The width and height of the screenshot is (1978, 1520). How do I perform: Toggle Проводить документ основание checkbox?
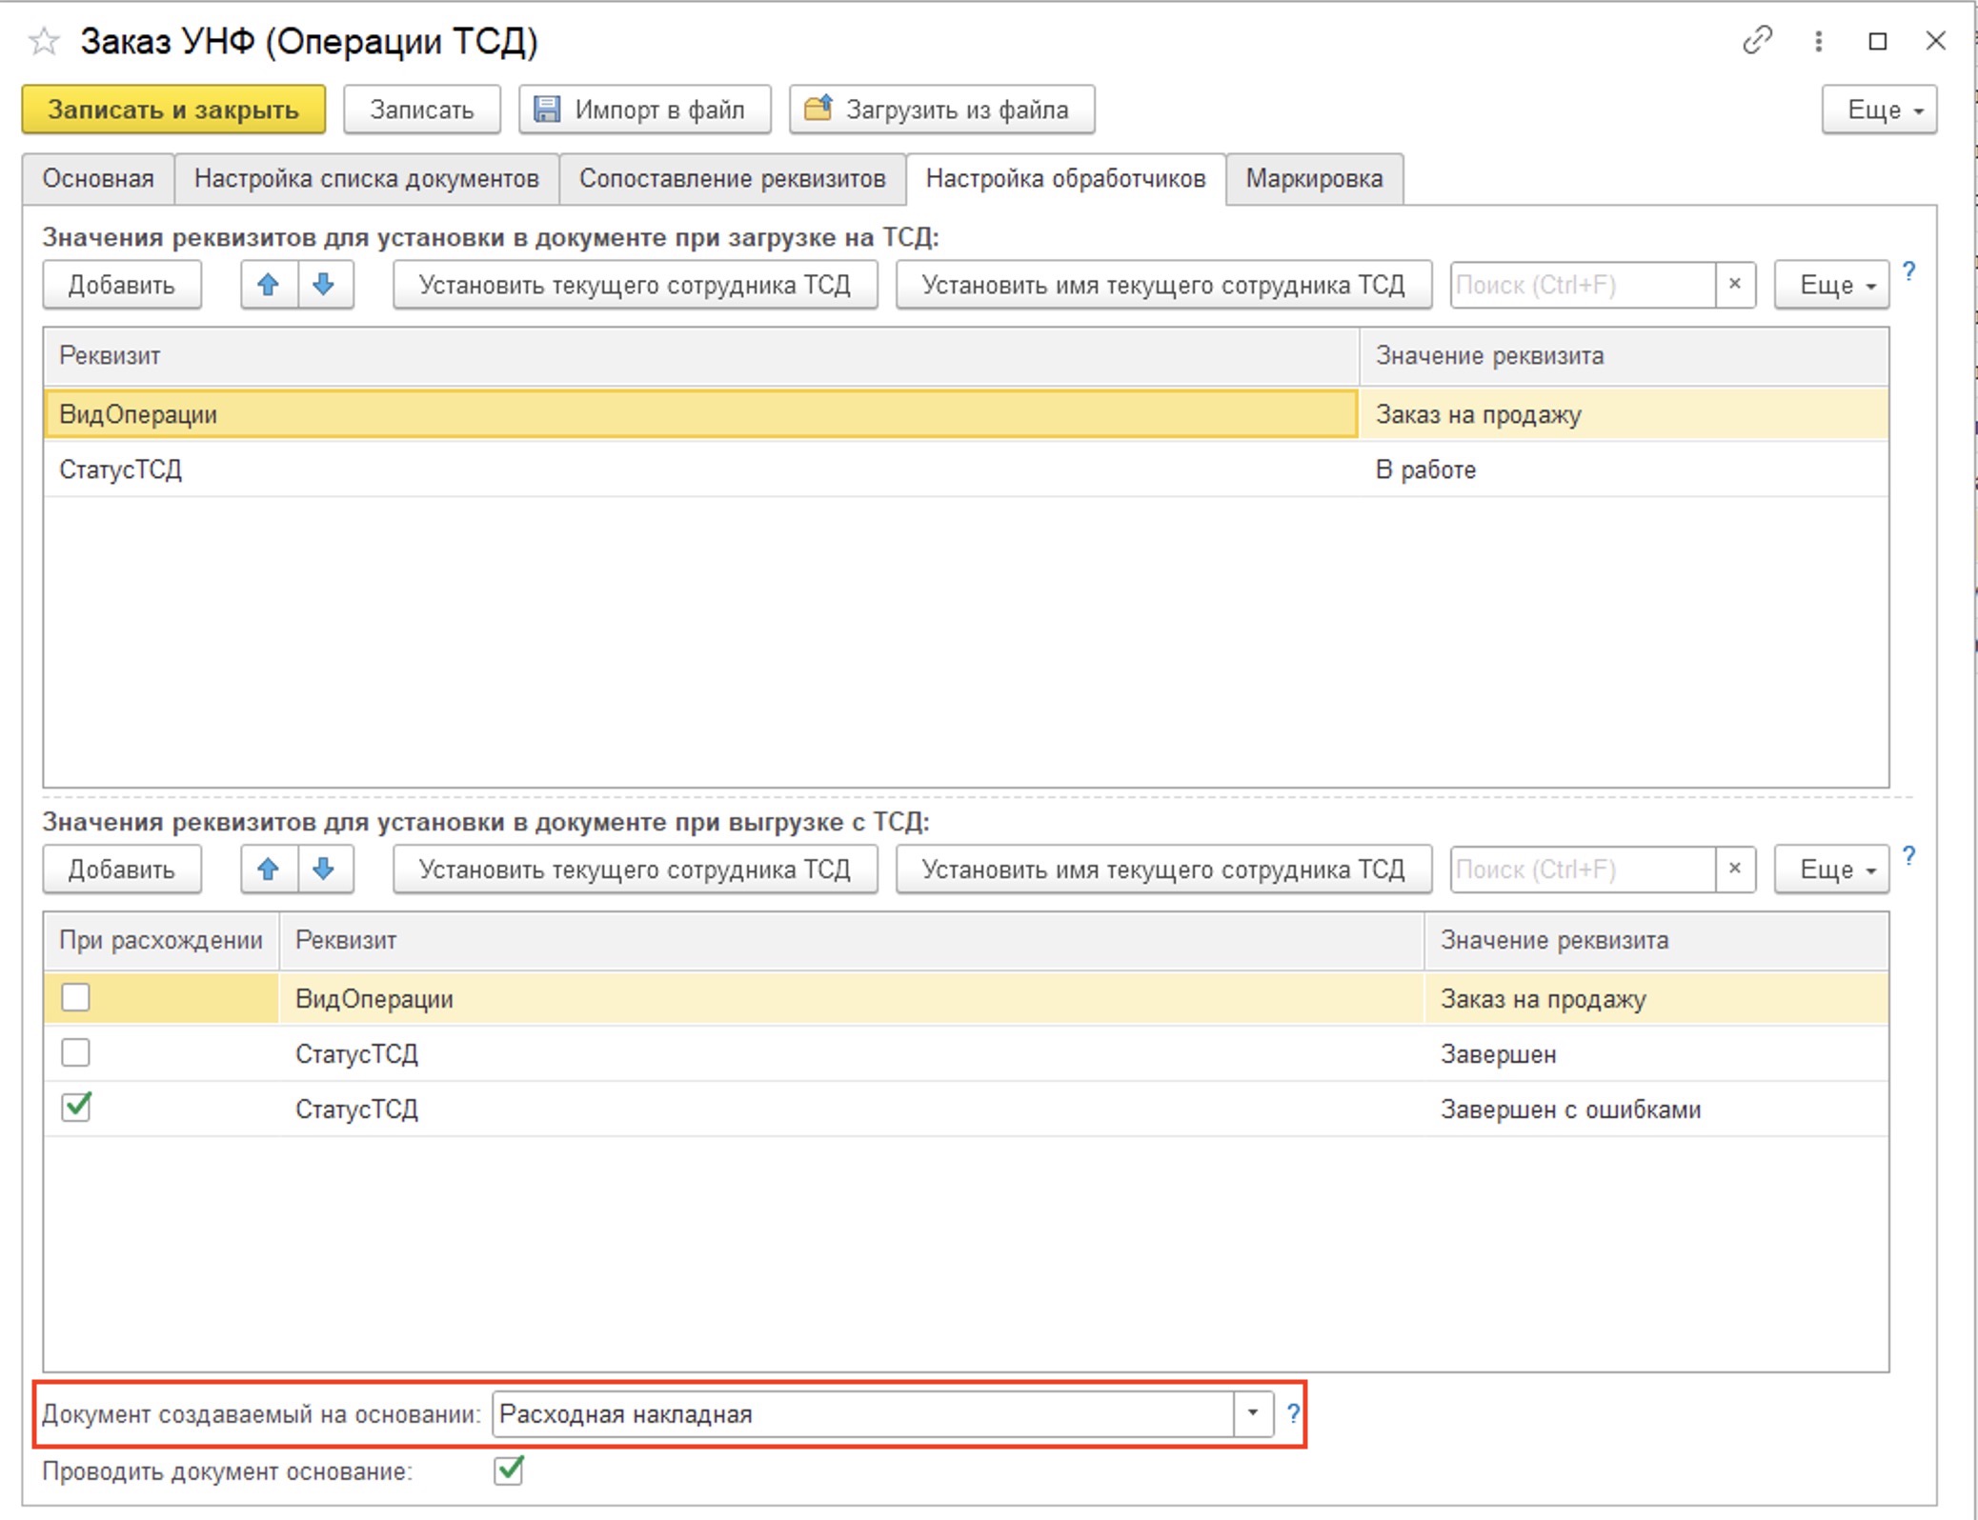(510, 1470)
